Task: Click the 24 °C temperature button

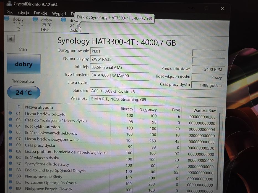Action: click(x=24, y=93)
